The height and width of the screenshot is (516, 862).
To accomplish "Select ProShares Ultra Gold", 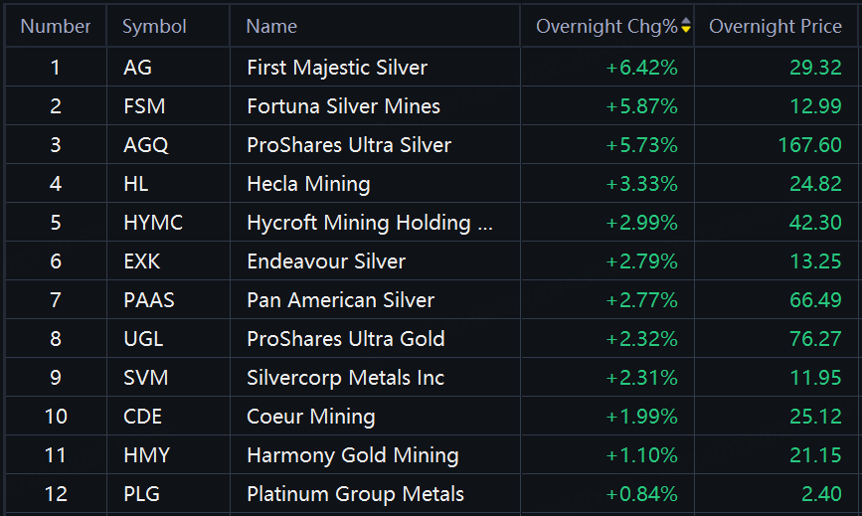I will point(345,339).
